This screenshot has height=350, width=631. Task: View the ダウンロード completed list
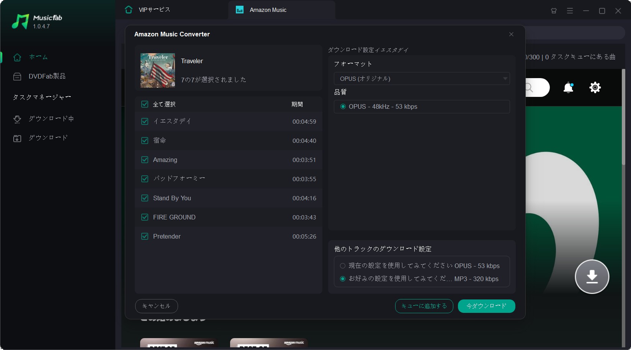click(47, 137)
